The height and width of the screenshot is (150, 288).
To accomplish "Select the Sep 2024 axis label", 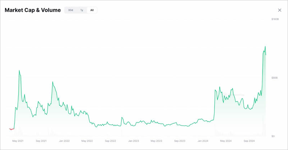I will 249,141.
